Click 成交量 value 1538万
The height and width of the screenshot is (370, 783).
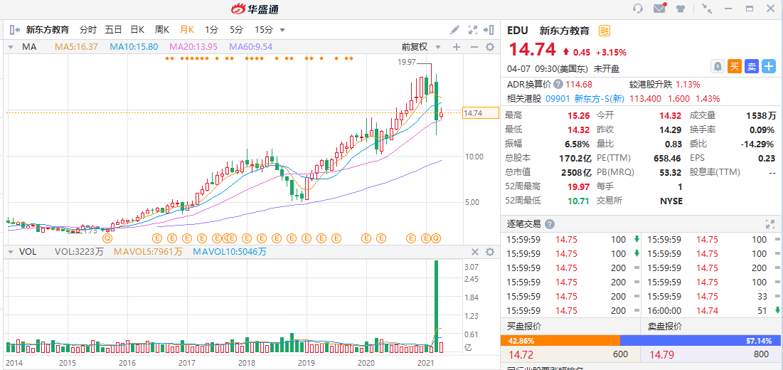pyautogui.click(x=761, y=116)
